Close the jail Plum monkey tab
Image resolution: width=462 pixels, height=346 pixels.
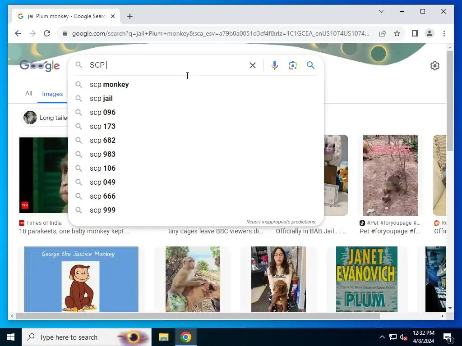coord(112,16)
